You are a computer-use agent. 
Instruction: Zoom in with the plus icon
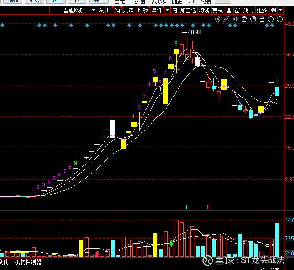271,19
